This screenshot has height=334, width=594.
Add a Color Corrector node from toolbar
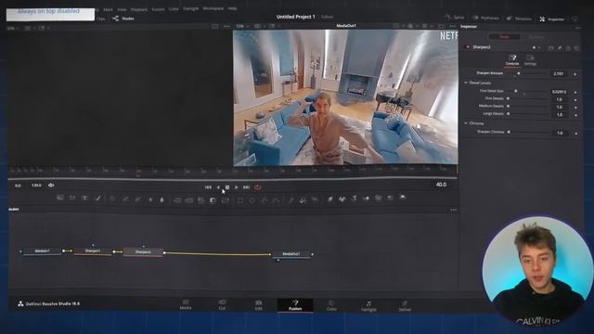point(112,199)
